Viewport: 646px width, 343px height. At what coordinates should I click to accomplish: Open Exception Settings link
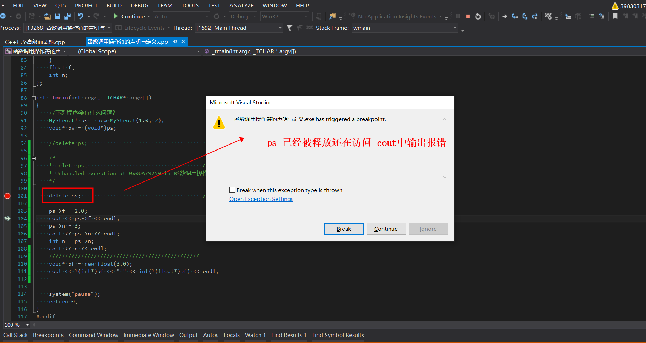click(x=261, y=199)
